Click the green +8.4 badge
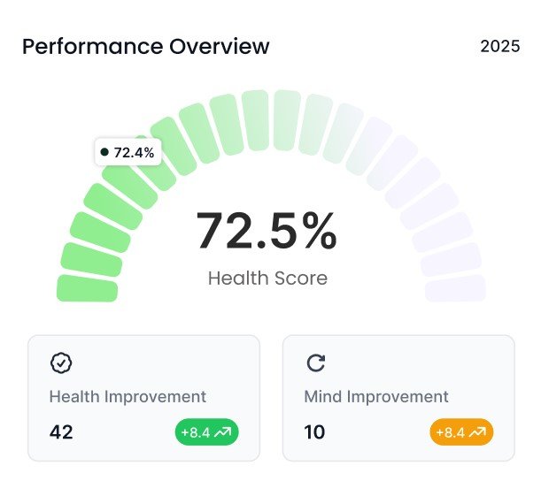541x481 pixels. (x=206, y=432)
